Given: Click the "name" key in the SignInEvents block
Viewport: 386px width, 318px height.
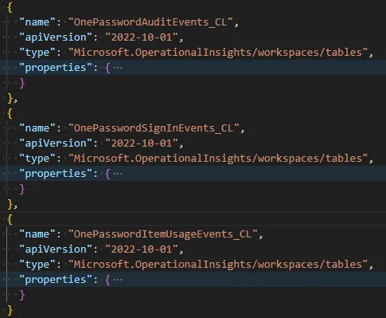Looking at the screenshot, I should pos(37,128).
